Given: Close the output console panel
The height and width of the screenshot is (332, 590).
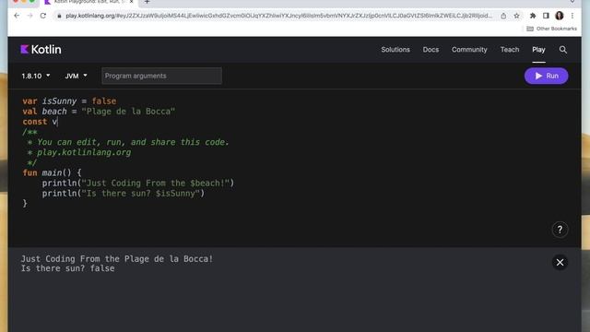Looking at the screenshot, I should click(560, 262).
